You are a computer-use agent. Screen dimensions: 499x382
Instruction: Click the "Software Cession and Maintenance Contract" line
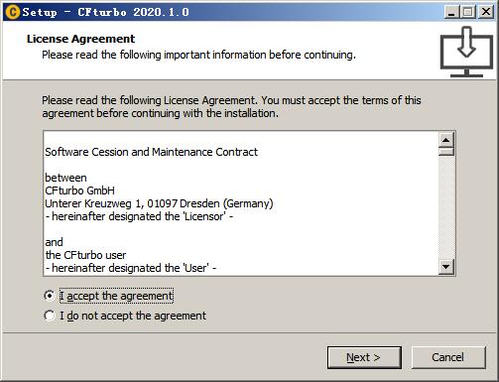point(151,152)
